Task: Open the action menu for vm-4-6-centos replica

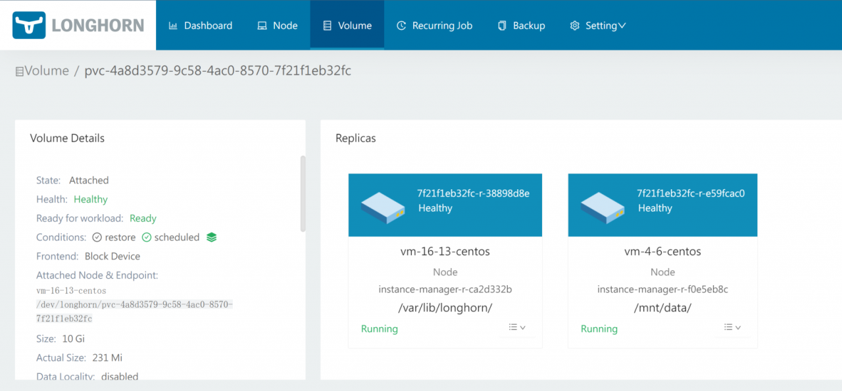Action: pos(732,327)
